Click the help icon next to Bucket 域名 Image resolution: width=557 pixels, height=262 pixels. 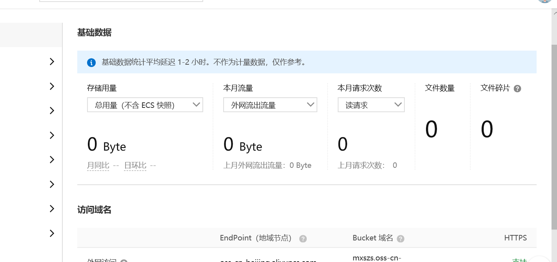[x=400, y=238]
